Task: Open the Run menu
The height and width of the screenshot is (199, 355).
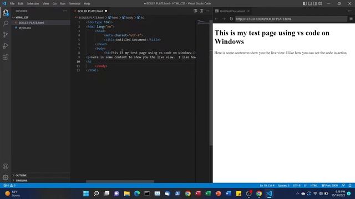Action: point(63,4)
